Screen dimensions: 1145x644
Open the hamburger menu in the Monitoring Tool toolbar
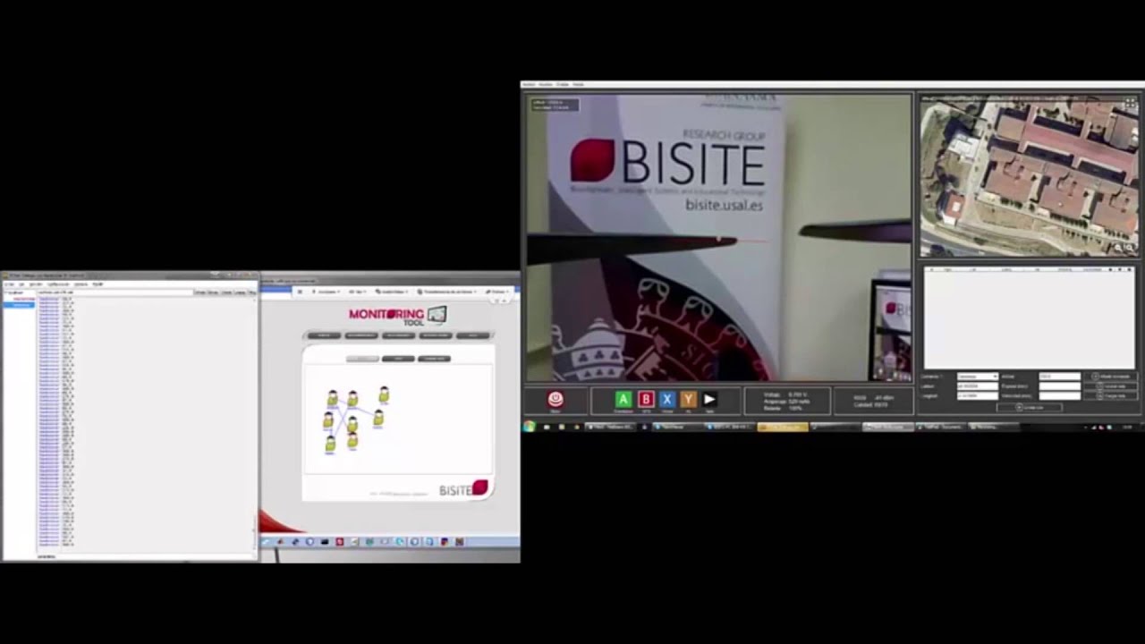tap(299, 292)
